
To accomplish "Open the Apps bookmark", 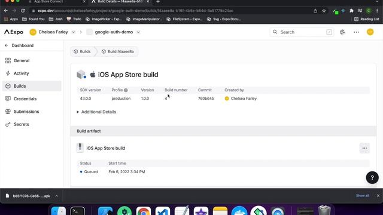I will coord(11,19).
